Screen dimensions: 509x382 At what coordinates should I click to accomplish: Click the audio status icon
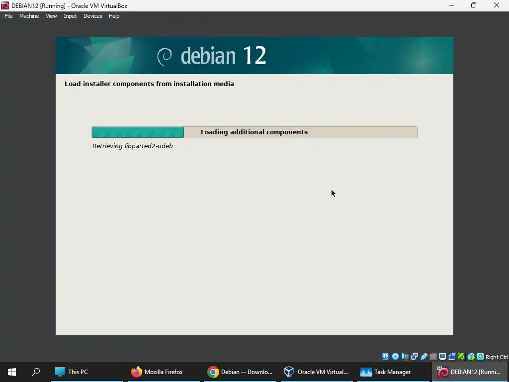(x=405, y=357)
